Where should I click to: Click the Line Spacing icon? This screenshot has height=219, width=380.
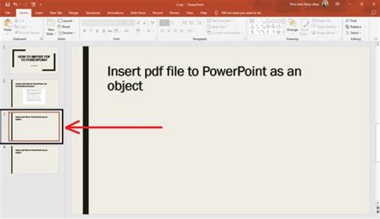pos(199,23)
